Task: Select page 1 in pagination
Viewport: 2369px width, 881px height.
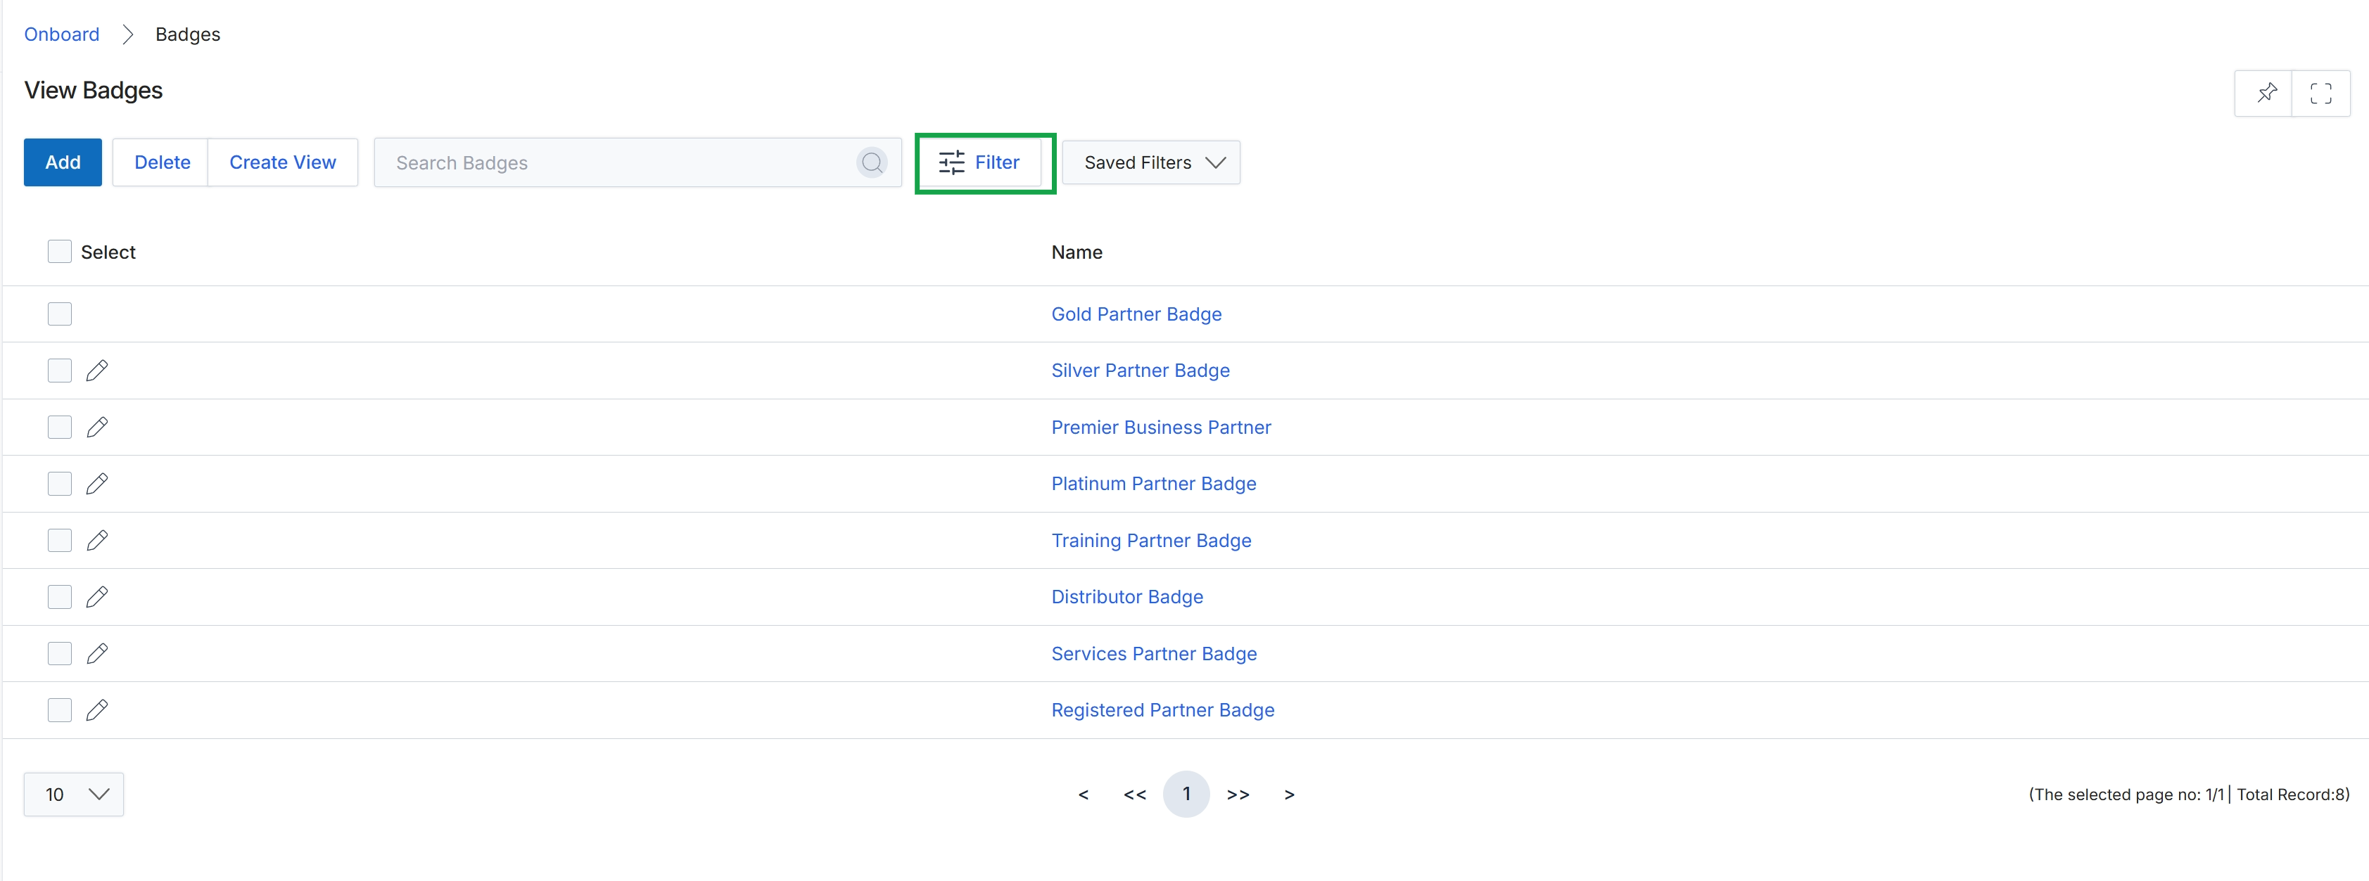Action: click(x=1186, y=794)
